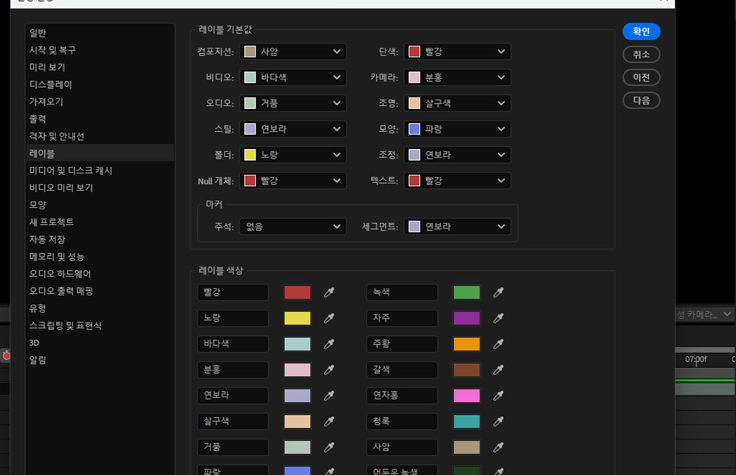
Task: Select the eyedropper beside 청록 color
Action: click(498, 421)
